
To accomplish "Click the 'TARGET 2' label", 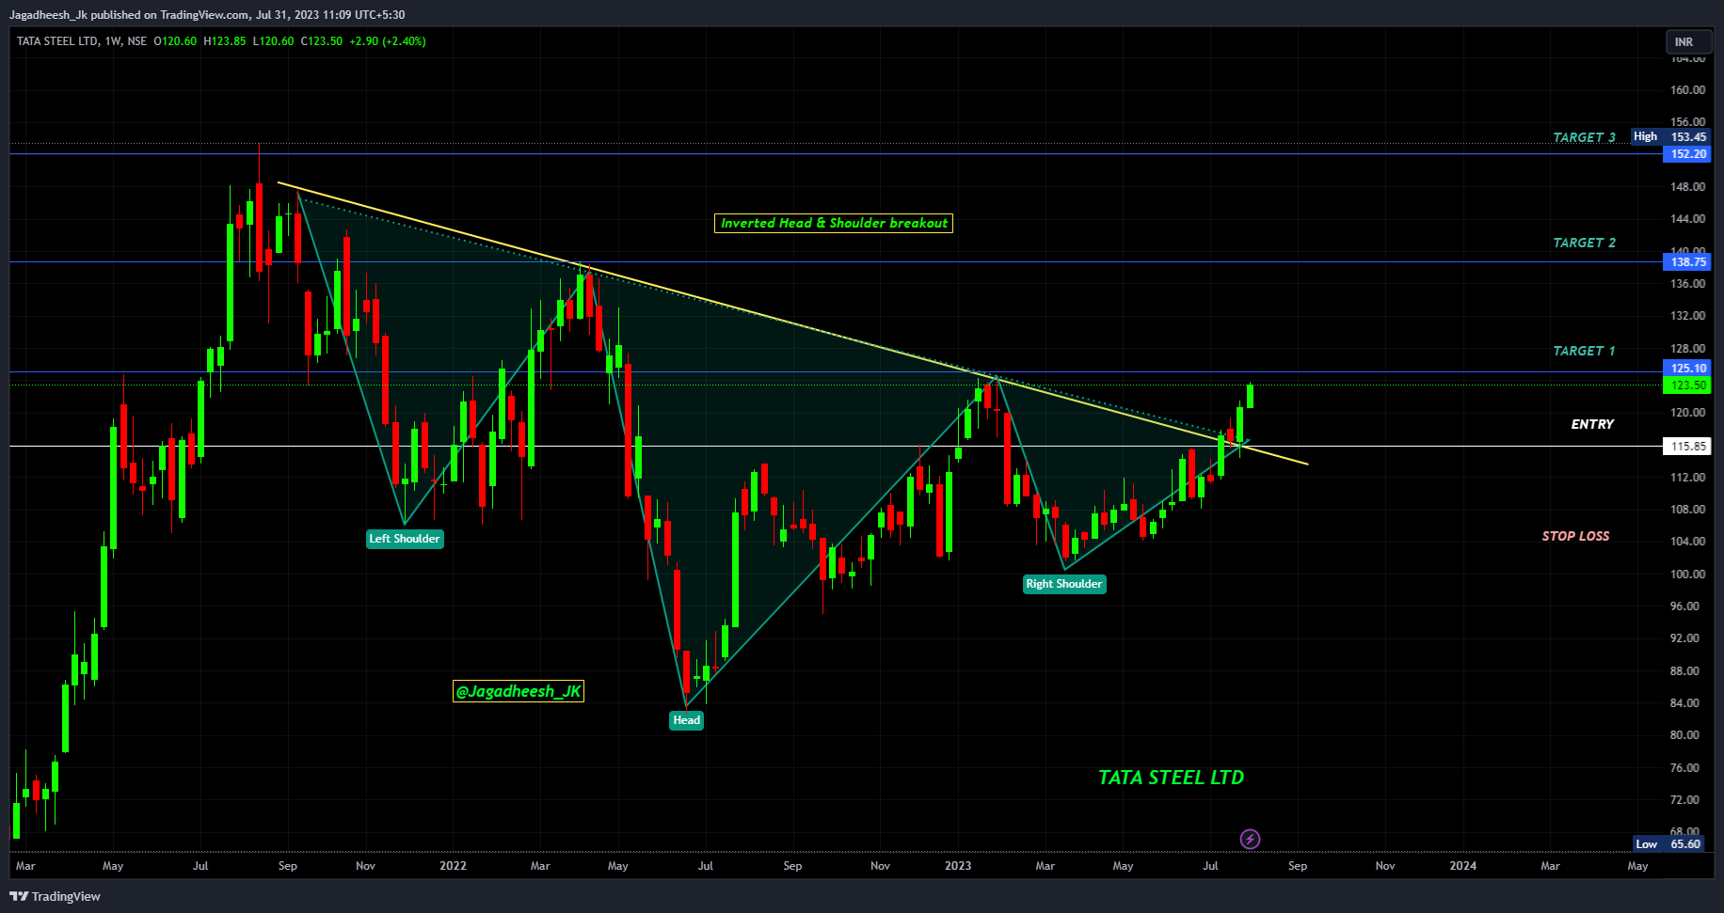I will (1584, 243).
